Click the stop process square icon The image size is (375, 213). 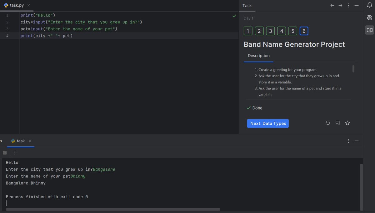(5, 153)
